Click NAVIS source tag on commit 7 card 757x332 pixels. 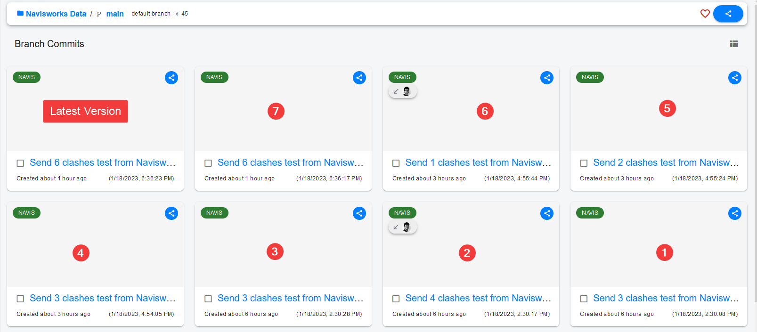(214, 77)
